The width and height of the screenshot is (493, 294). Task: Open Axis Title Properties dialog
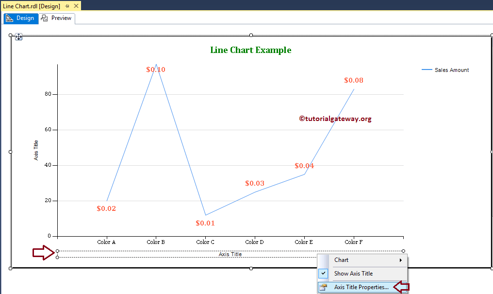tap(362, 287)
